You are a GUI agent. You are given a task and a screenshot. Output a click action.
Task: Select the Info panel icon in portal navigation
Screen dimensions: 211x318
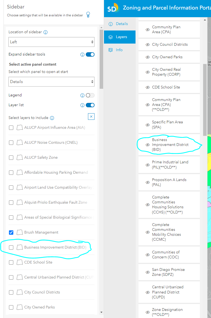[x=110, y=50]
